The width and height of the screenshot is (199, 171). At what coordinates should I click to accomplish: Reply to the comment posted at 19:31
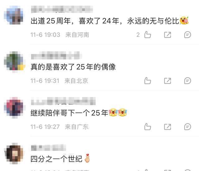(x=187, y=81)
